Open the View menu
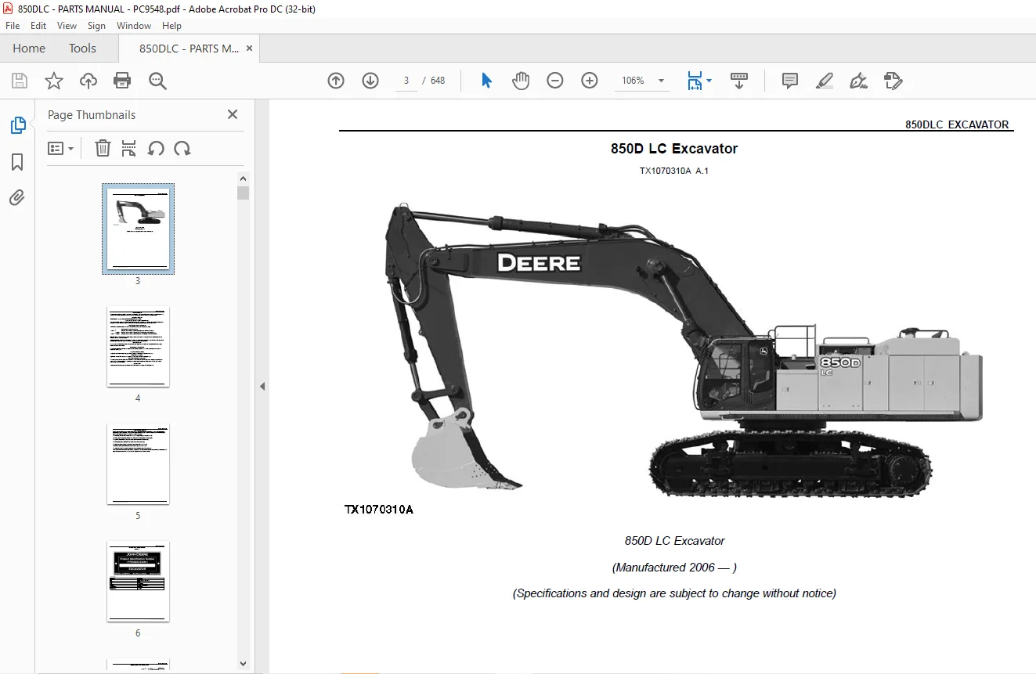The width and height of the screenshot is (1036, 674). click(67, 26)
